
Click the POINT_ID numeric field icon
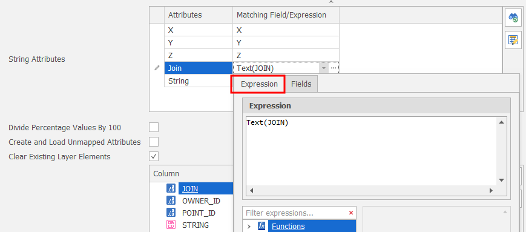pos(171,213)
